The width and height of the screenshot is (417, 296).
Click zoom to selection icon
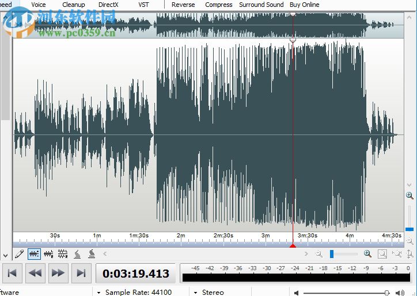pos(382,254)
